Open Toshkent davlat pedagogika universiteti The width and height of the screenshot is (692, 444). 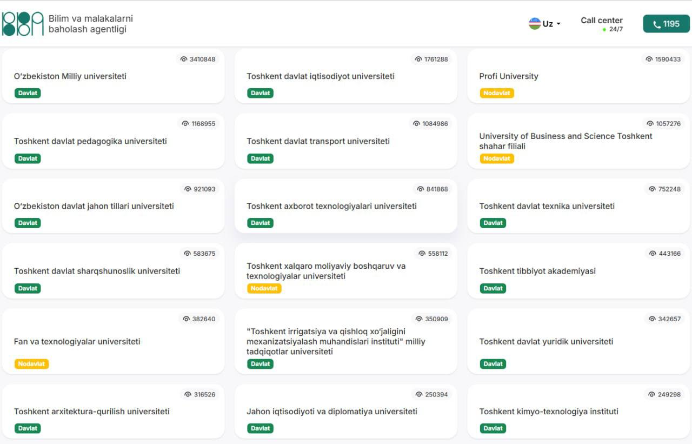113,141
